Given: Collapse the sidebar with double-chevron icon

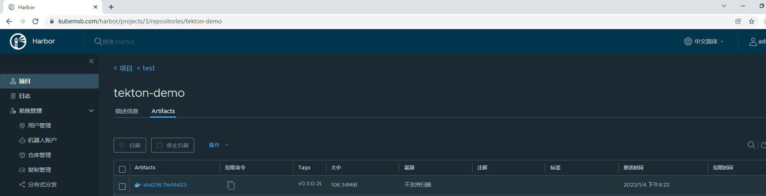Looking at the screenshot, I should click(x=91, y=61).
